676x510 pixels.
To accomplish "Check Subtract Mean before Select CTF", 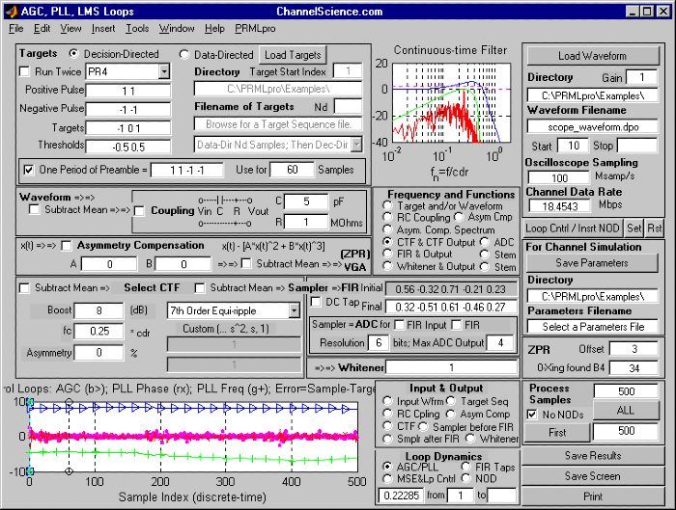I will [x=24, y=287].
